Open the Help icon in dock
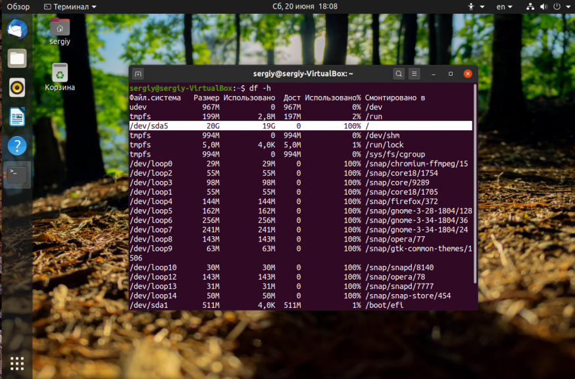575x379 pixels. tap(17, 146)
